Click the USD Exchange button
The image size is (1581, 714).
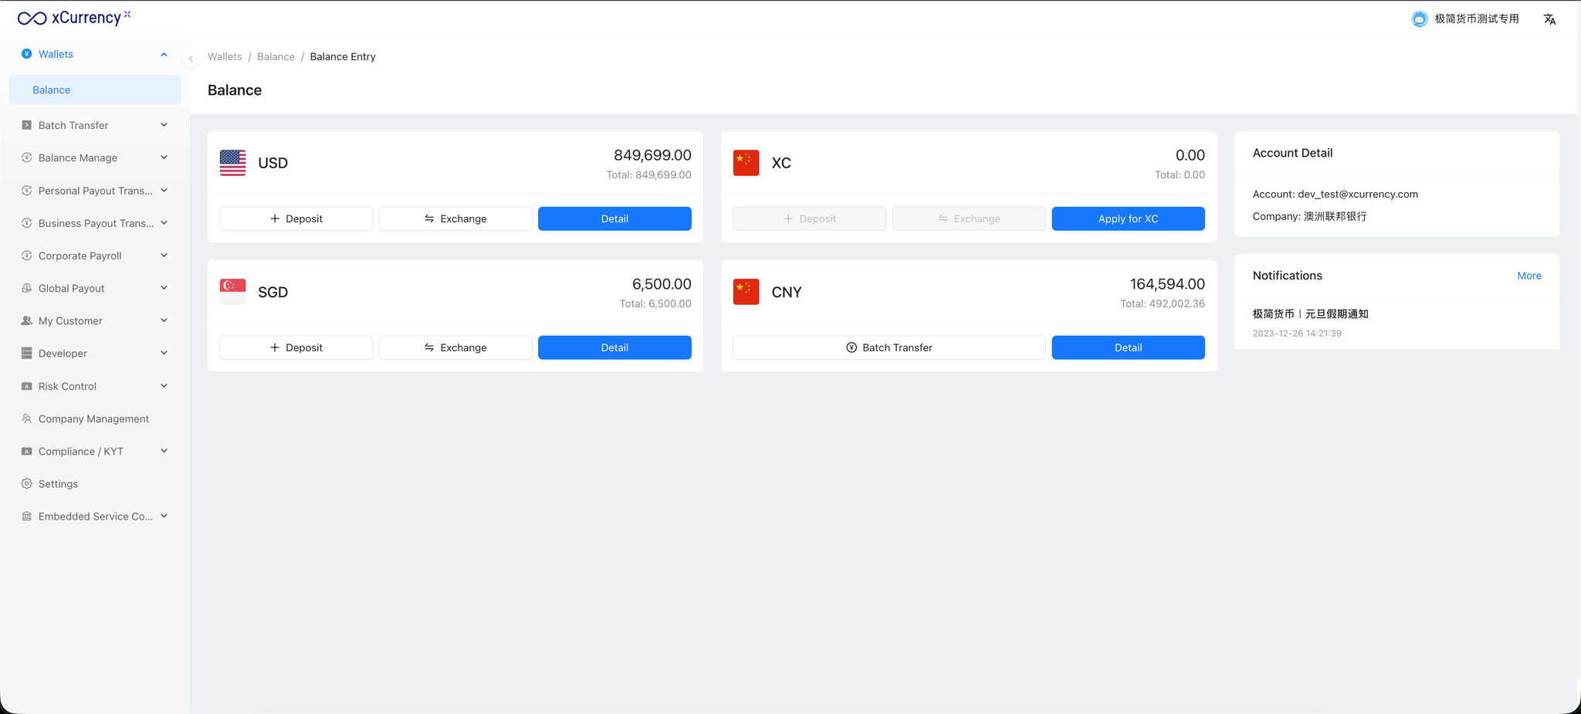point(455,218)
